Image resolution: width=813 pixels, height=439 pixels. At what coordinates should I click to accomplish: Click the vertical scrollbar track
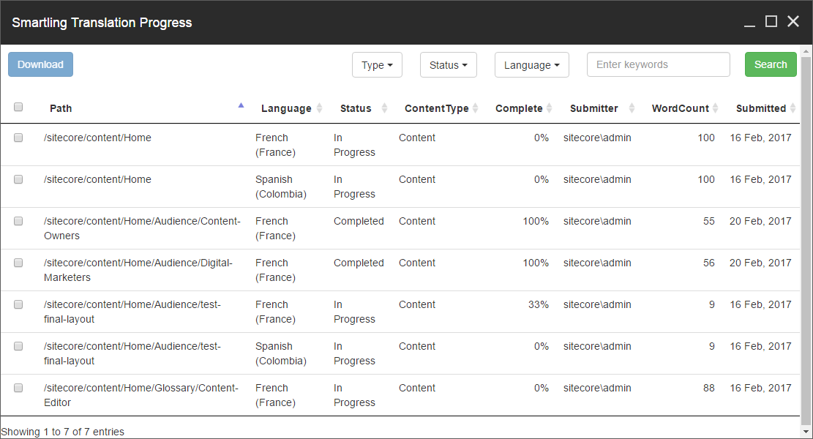(x=806, y=241)
